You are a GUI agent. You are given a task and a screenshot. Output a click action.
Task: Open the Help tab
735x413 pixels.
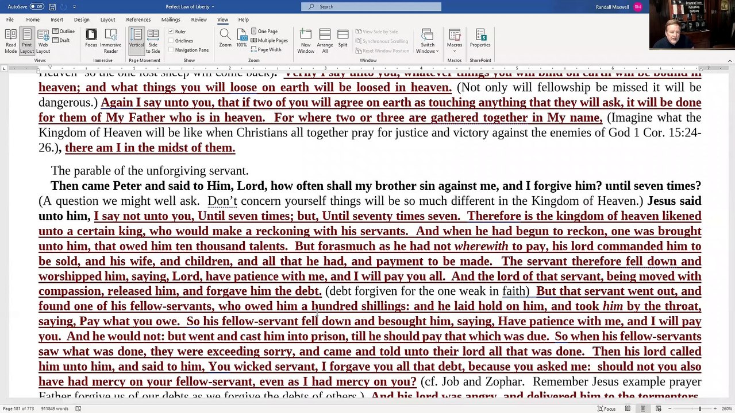coord(244,20)
